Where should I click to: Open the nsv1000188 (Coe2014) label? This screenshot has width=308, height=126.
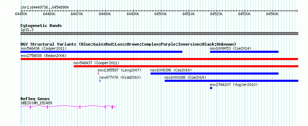click(x=185, y=77)
